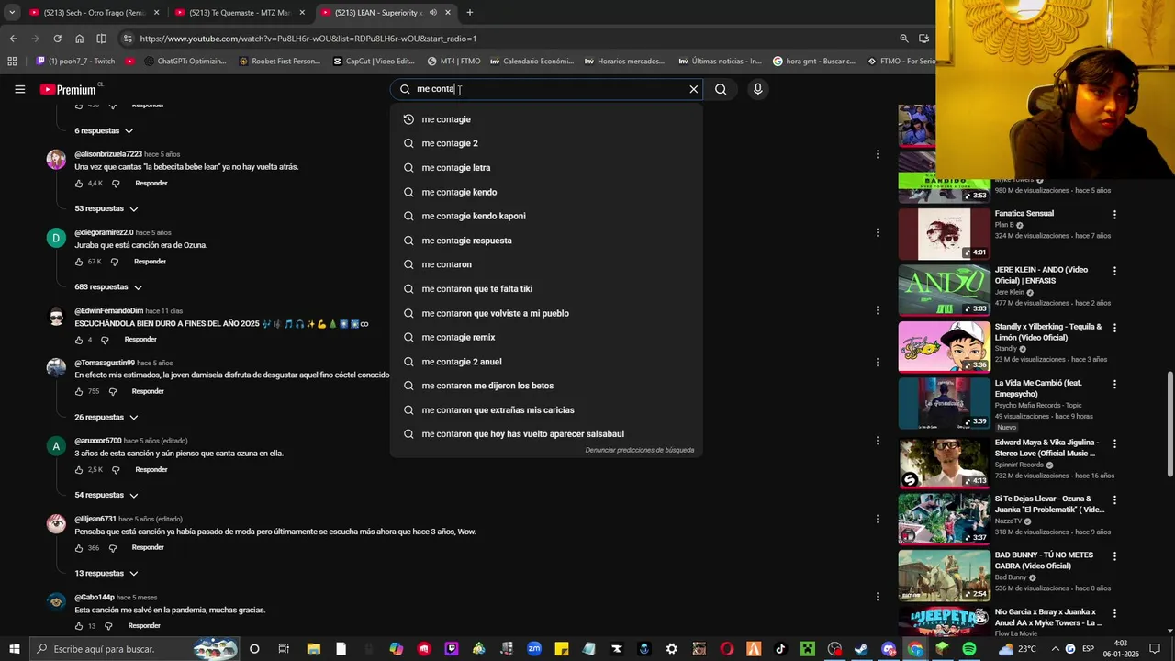This screenshot has width=1175, height=661.
Task: Click the Chrome address bar URL
Action: click(308, 39)
